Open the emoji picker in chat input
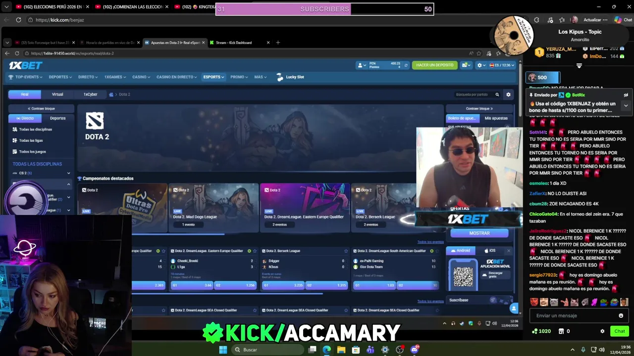The height and width of the screenshot is (356, 634). coord(621,315)
